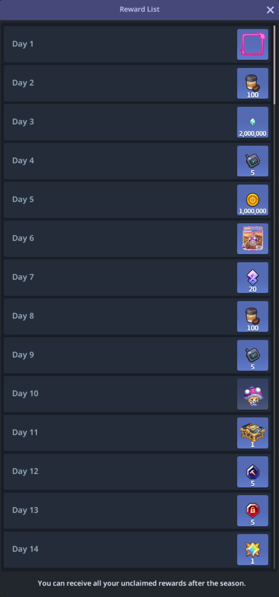This screenshot has height=597, width=279.
Task: Tap the Day 8 coffee cup reward
Action: click(252, 316)
